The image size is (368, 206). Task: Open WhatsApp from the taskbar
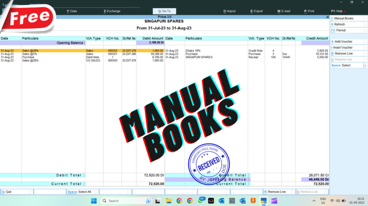click(x=201, y=201)
